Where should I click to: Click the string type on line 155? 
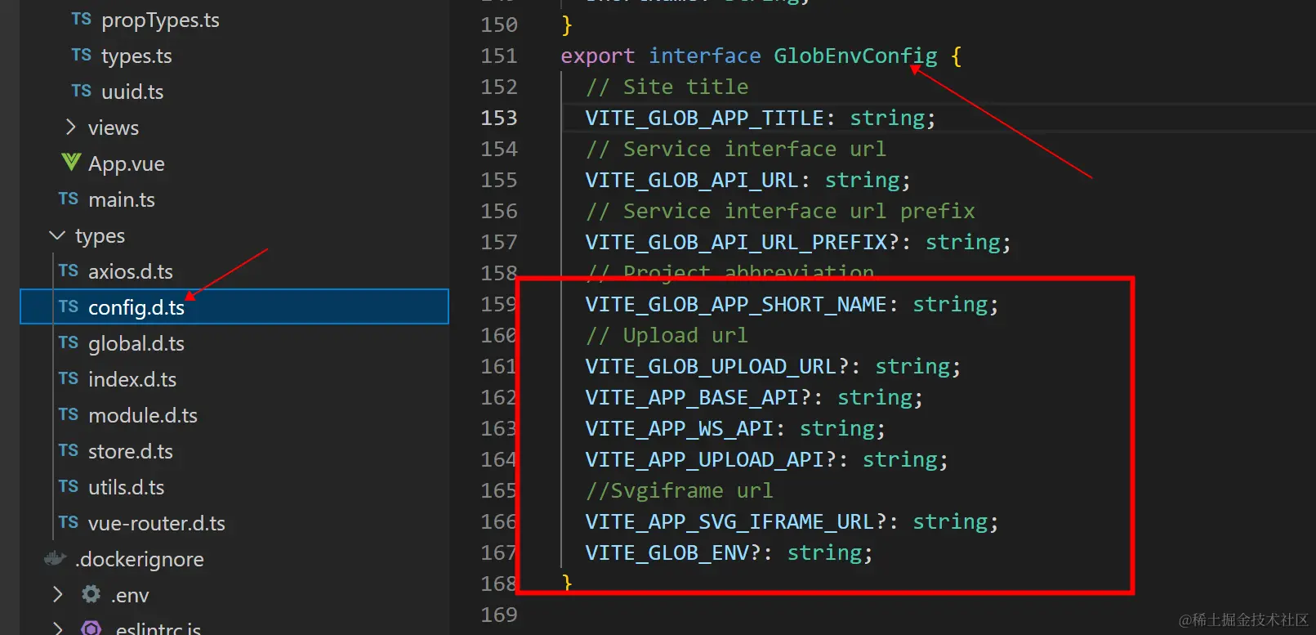tap(862, 180)
